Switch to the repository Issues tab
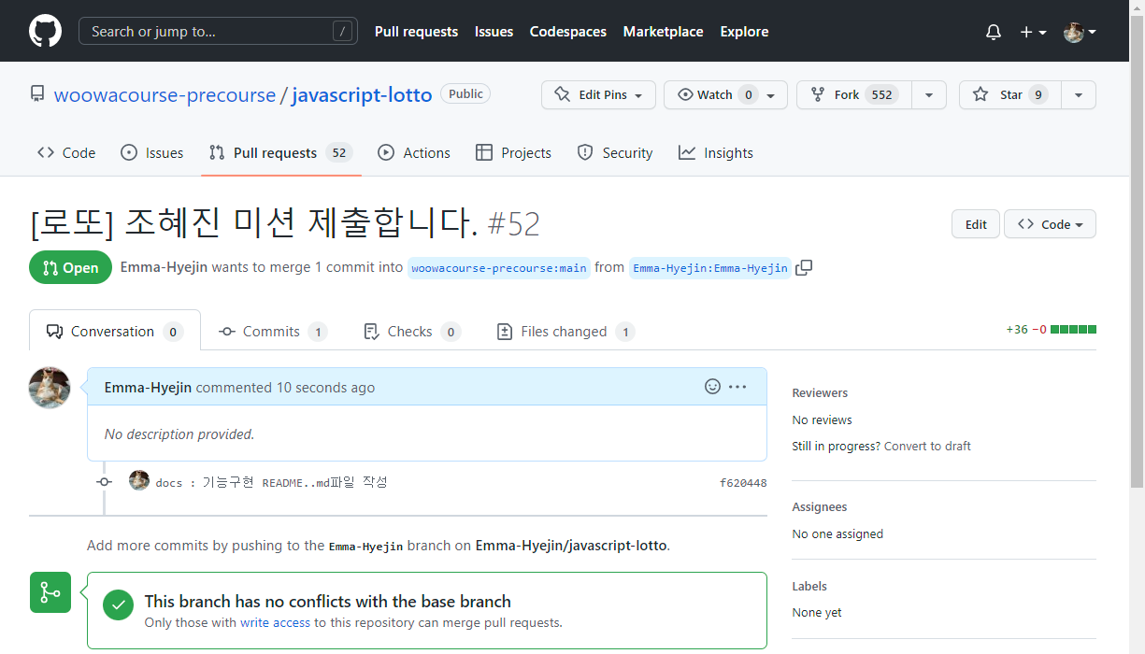 tap(152, 152)
